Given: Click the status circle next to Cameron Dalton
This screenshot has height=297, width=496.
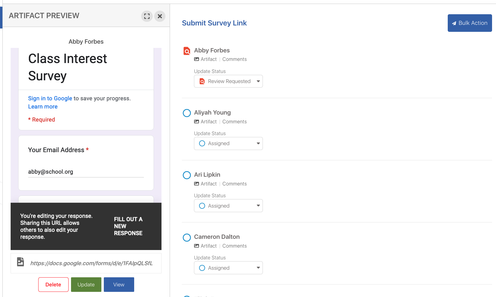Looking at the screenshot, I should 187,237.
